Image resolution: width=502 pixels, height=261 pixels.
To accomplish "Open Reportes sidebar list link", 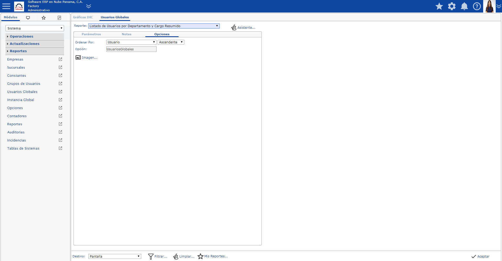I will tap(15, 124).
